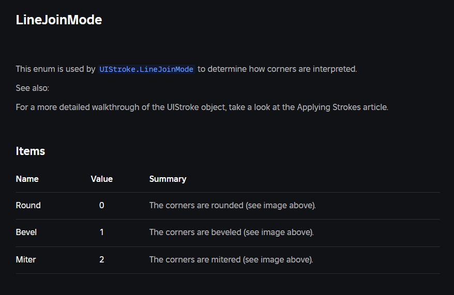Click value 1 in the Bevel row
The width and height of the screenshot is (454, 295).
tap(102, 232)
